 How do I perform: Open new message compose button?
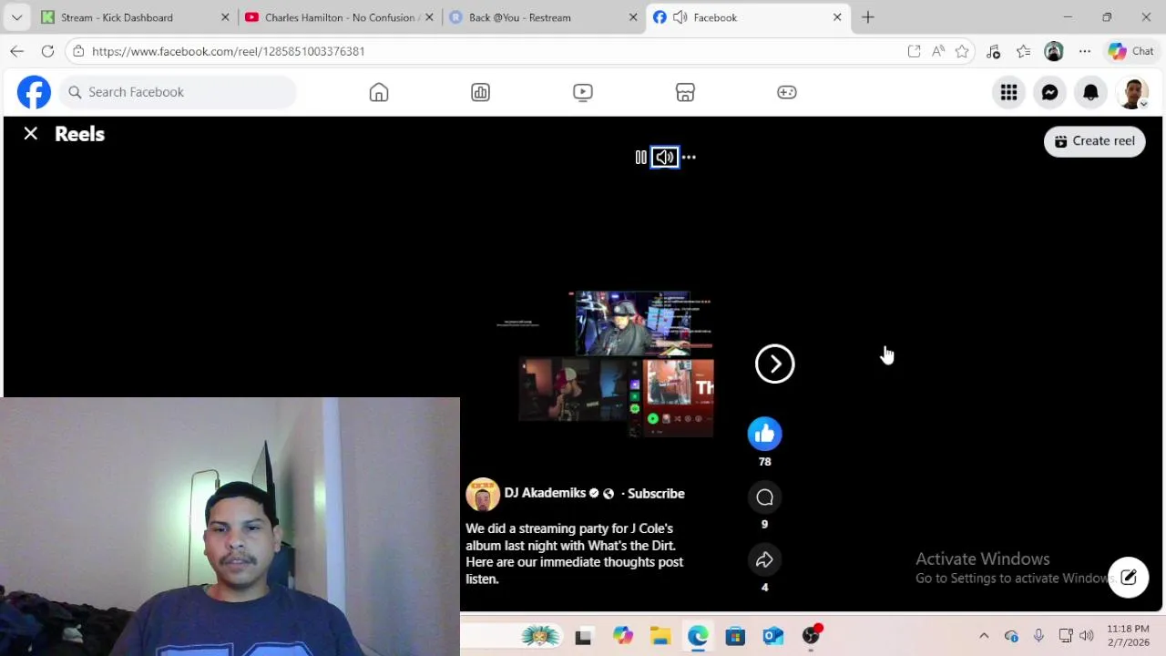click(x=1129, y=577)
